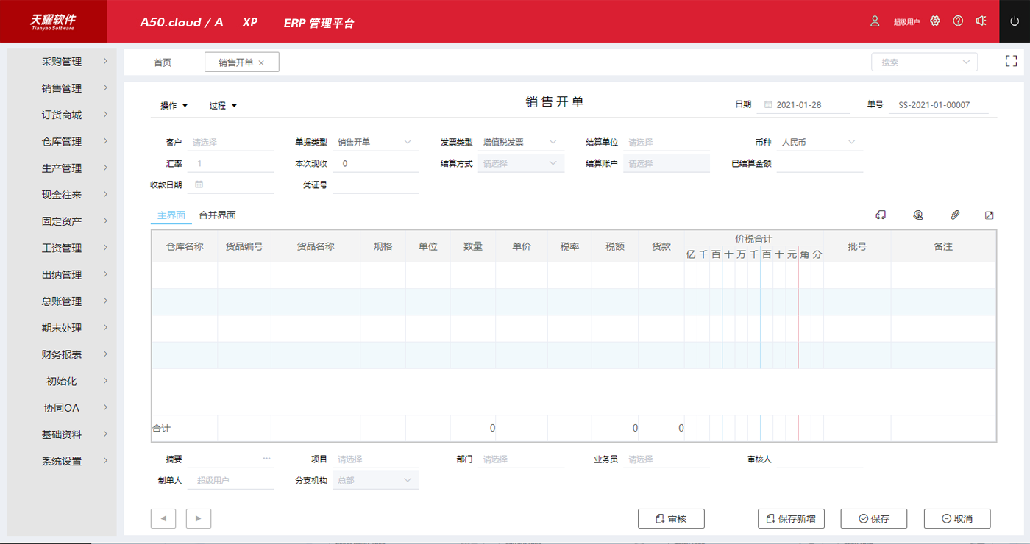Click the power logout icon
The image size is (1030, 544).
tap(1015, 21)
